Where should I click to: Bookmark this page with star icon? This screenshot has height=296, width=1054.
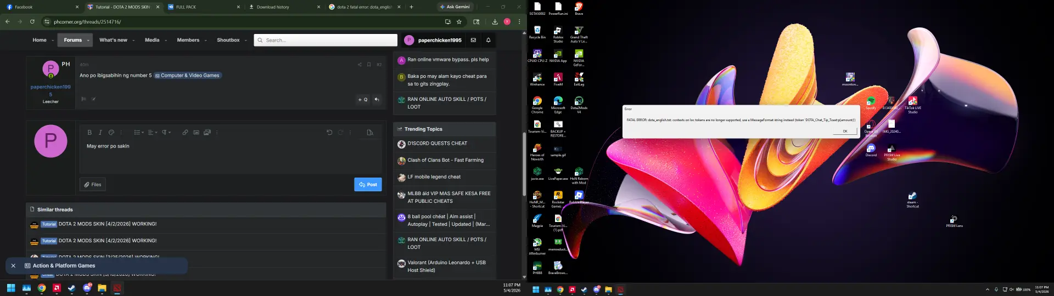[459, 22]
